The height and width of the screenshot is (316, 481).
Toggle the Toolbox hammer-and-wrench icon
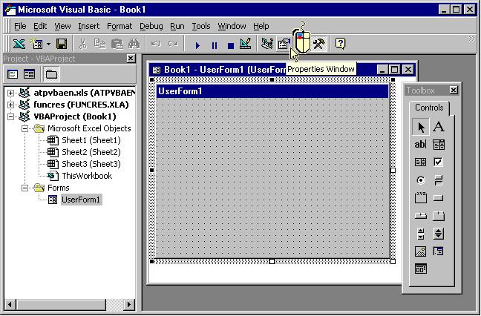319,44
